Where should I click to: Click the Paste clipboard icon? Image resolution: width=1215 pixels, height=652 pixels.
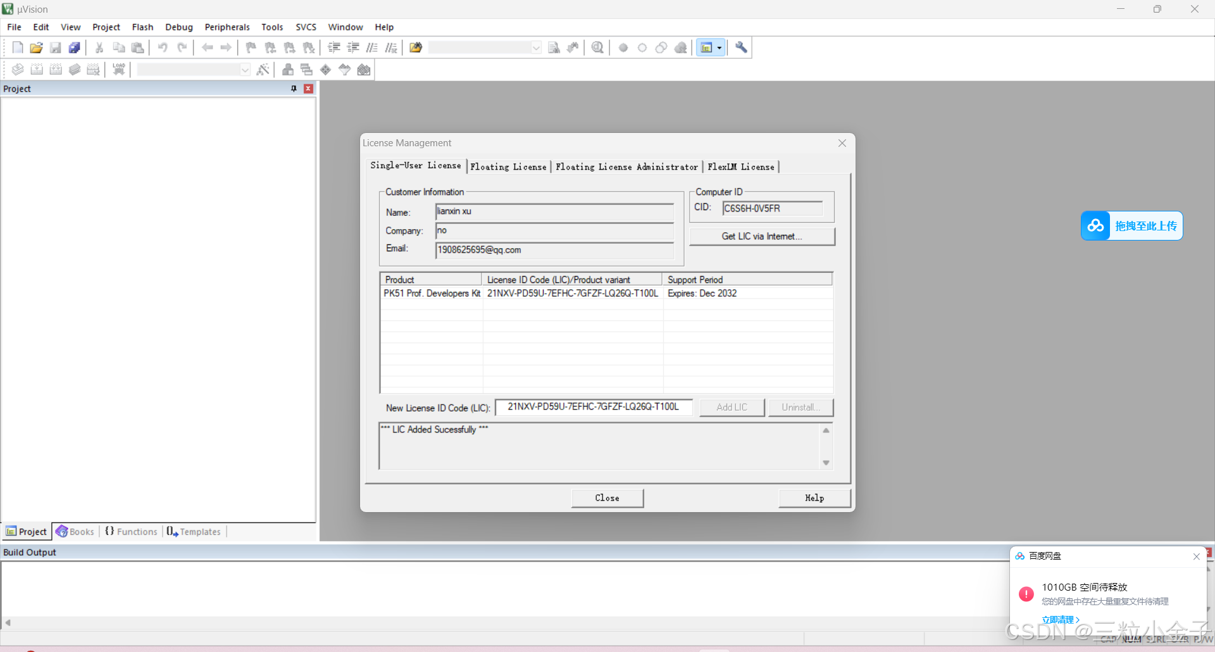tap(137, 47)
